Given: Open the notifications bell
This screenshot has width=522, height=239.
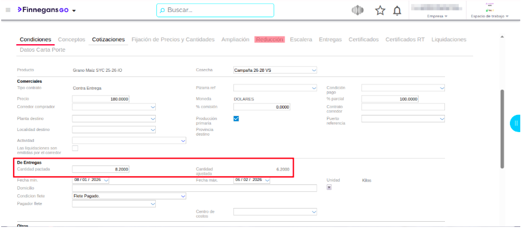Looking at the screenshot, I should click(397, 10).
